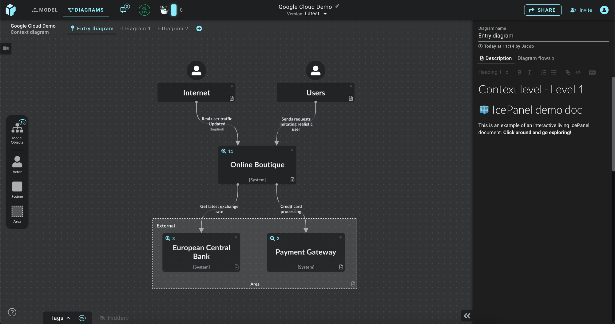Click the teal slider pill in top bar
This screenshot has height=324, width=615.
click(x=174, y=10)
